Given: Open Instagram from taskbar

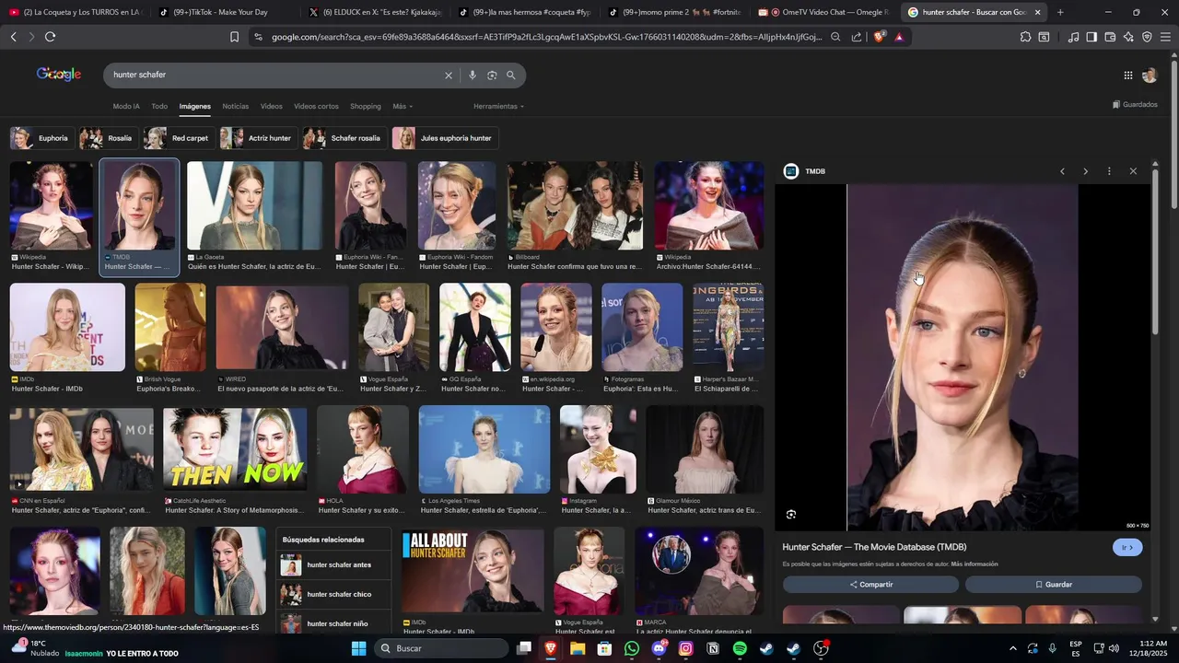Looking at the screenshot, I should pos(685,648).
